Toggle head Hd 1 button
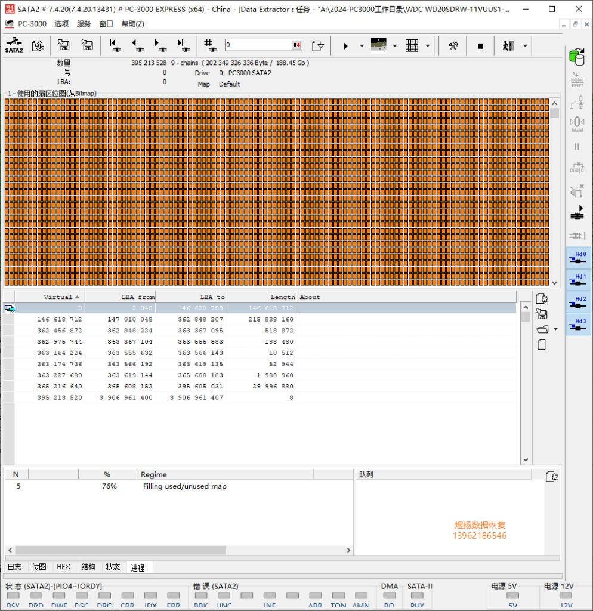This screenshot has height=611, width=593. point(578,280)
